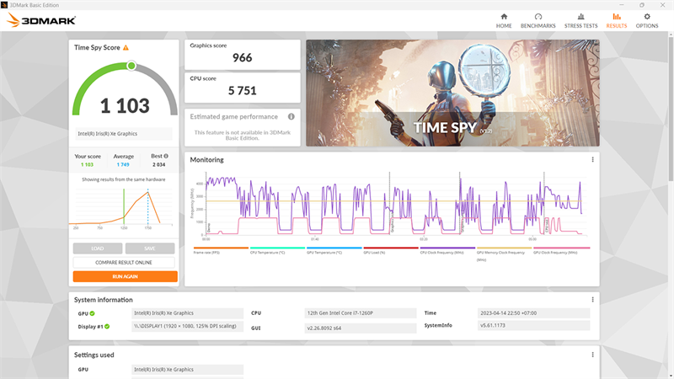
Task: Click the Estimated game performance info icon
Action: [291, 116]
